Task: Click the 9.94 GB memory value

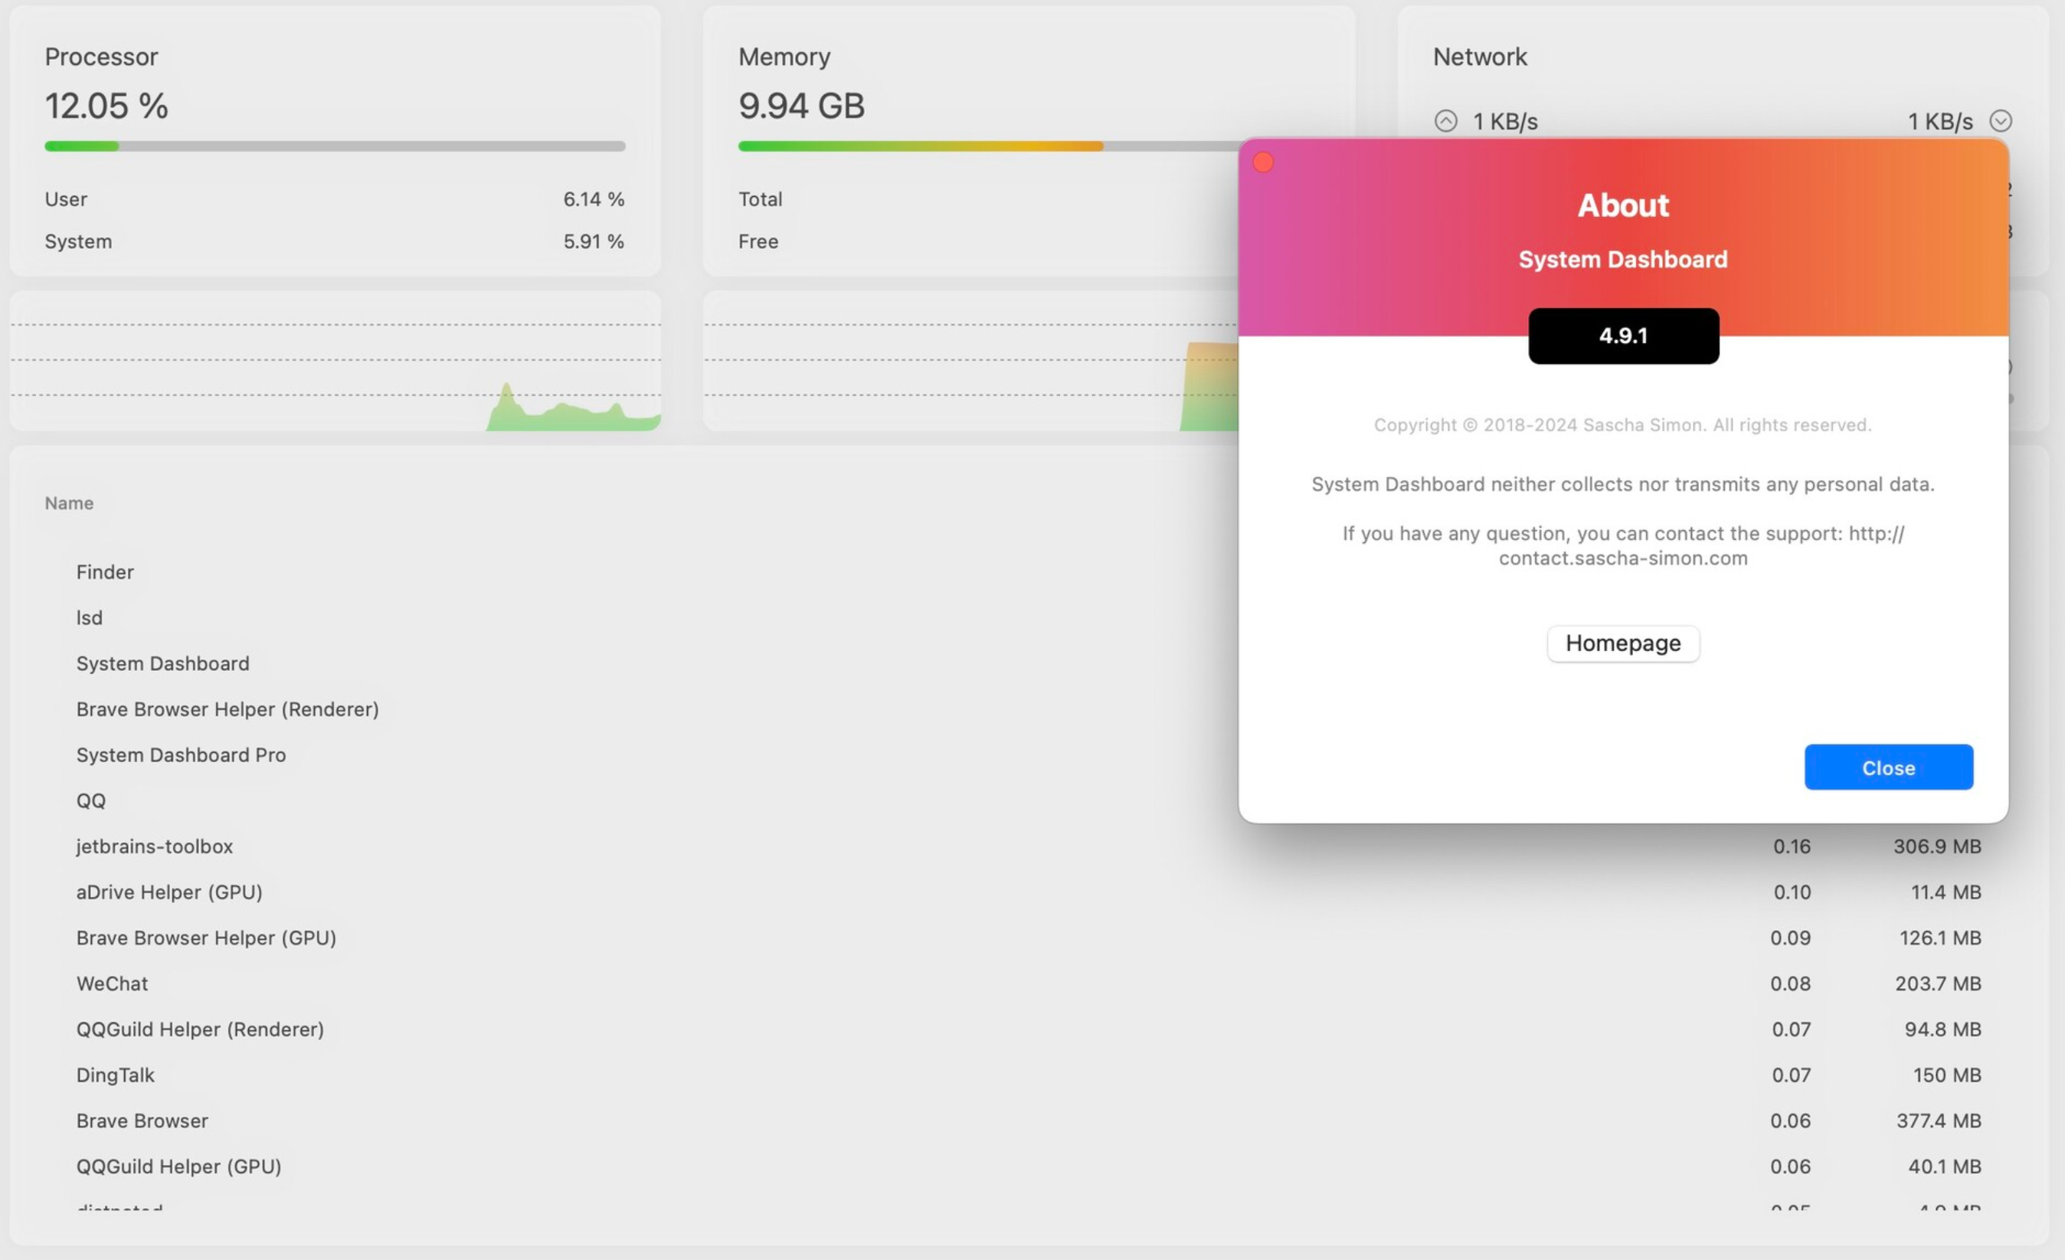Action: (801, 106)
